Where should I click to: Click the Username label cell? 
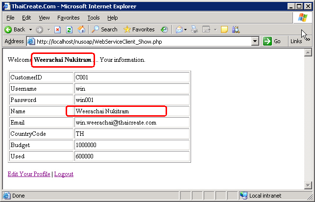[41, 89]
